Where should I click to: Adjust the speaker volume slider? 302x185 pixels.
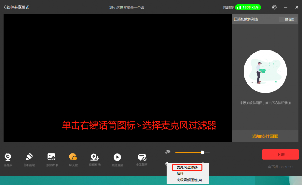(x=192, y=153)
